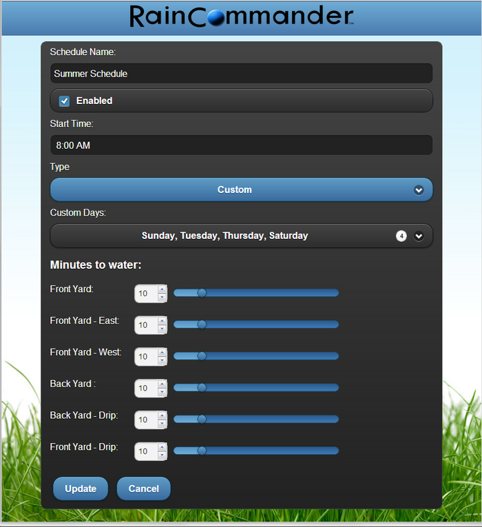The height and width of the screenshot is (527, 482).
Task: Toggle the Enabled checkbox
Action: pos(64,101)
